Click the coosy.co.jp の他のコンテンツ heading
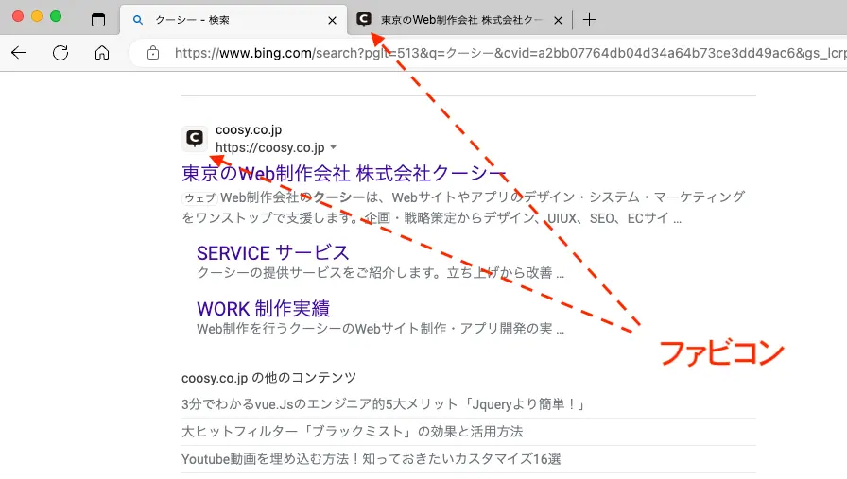This screenshot has width=847, height=479. 269,378
